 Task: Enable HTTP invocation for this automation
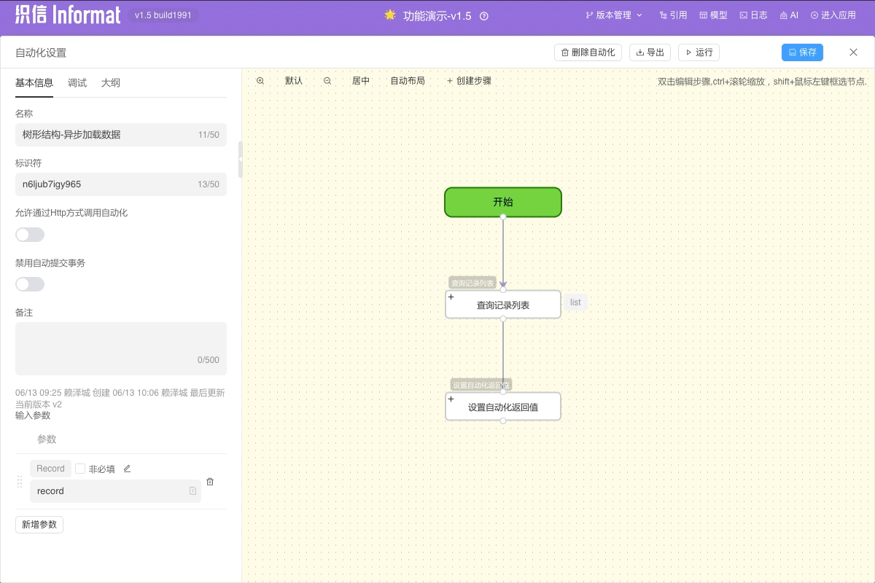click(29, 234)
